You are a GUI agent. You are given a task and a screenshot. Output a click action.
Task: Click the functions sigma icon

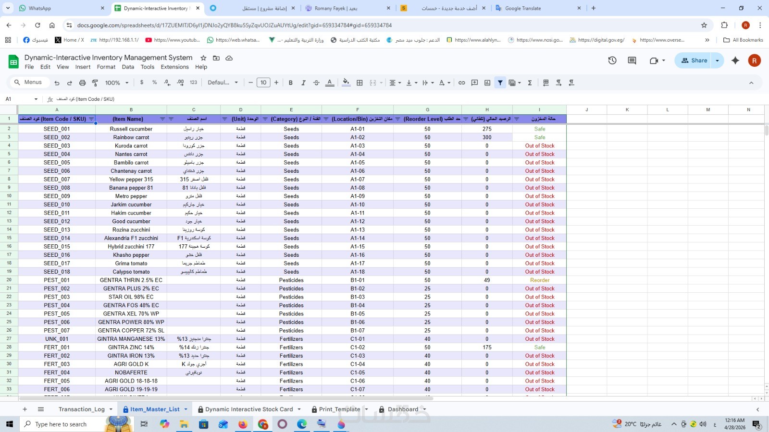tap(530, 83)
